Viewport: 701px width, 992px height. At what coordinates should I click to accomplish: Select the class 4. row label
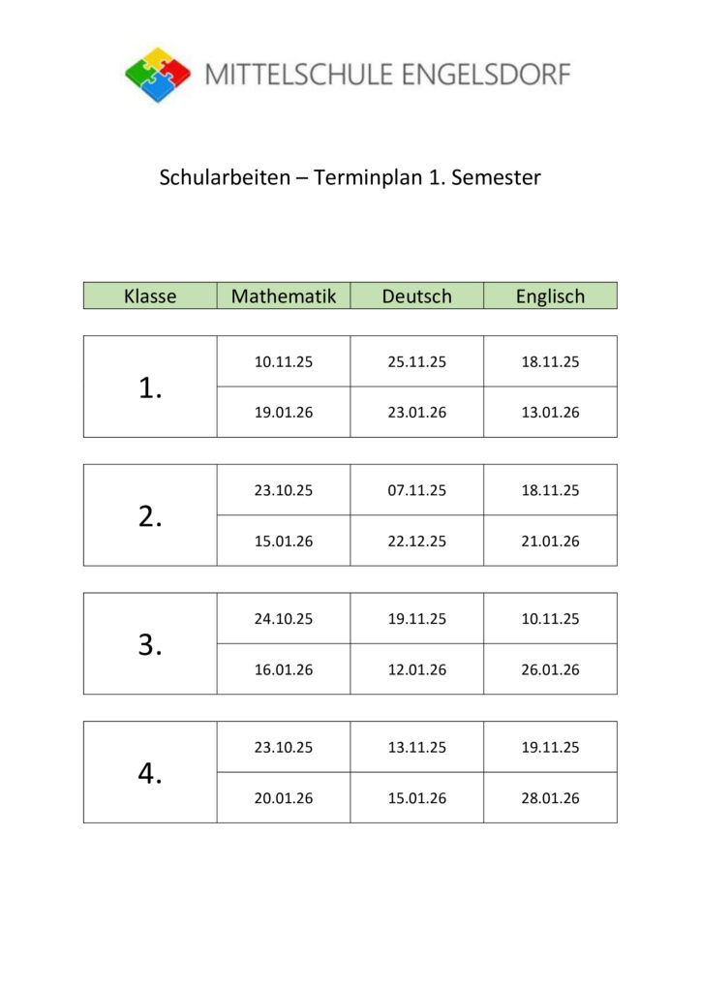click(x=150, y=773)
